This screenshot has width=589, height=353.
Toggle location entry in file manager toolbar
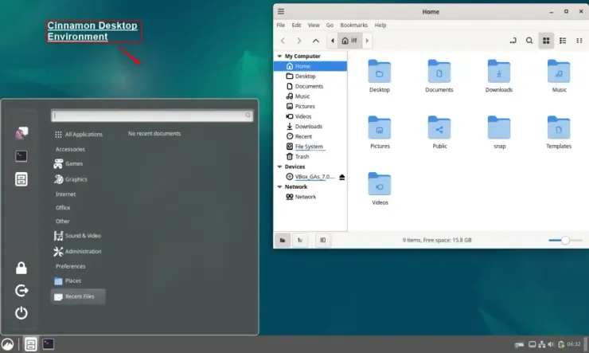click(x=513, y=41)
